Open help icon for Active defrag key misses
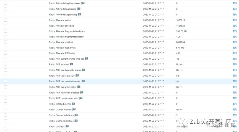 (x=83, y=3)
